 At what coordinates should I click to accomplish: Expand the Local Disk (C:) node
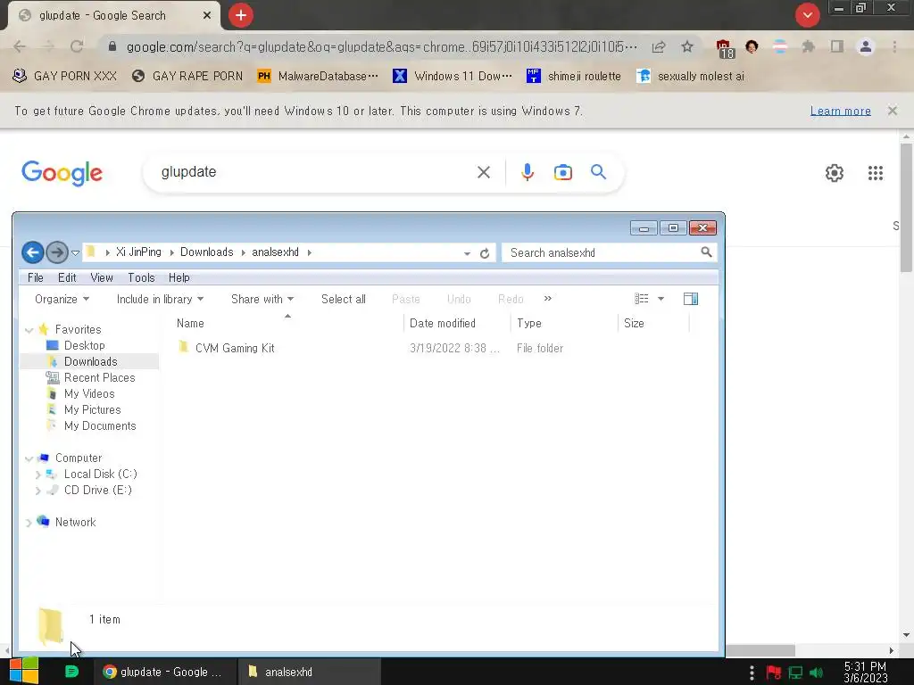pyautogui.click(x=37, y=475)
